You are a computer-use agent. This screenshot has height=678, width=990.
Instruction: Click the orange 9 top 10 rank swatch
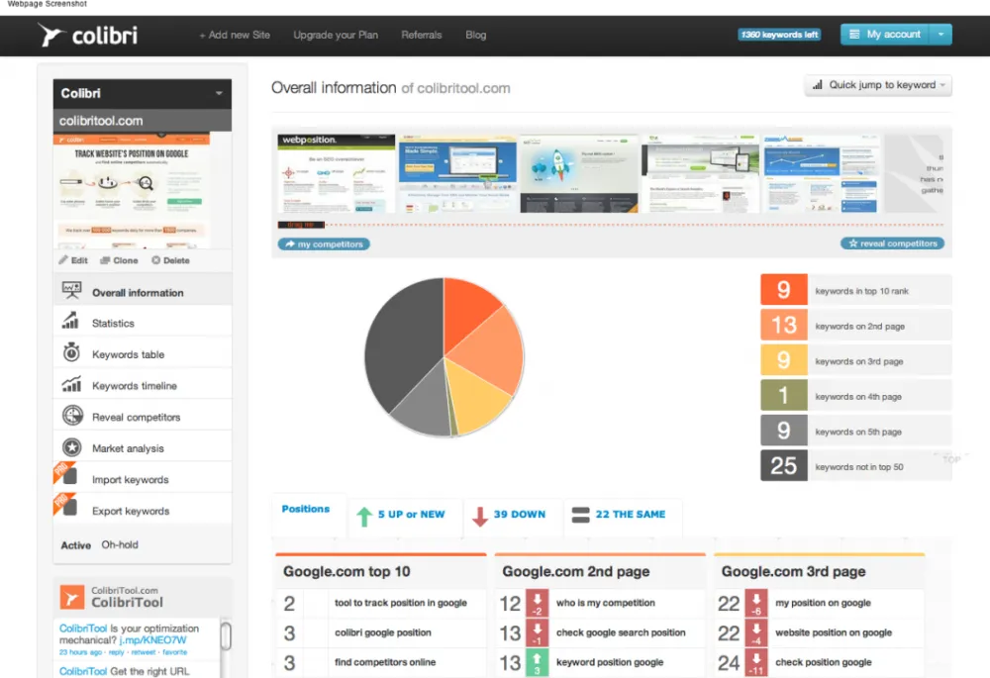[x=783, y=290]
